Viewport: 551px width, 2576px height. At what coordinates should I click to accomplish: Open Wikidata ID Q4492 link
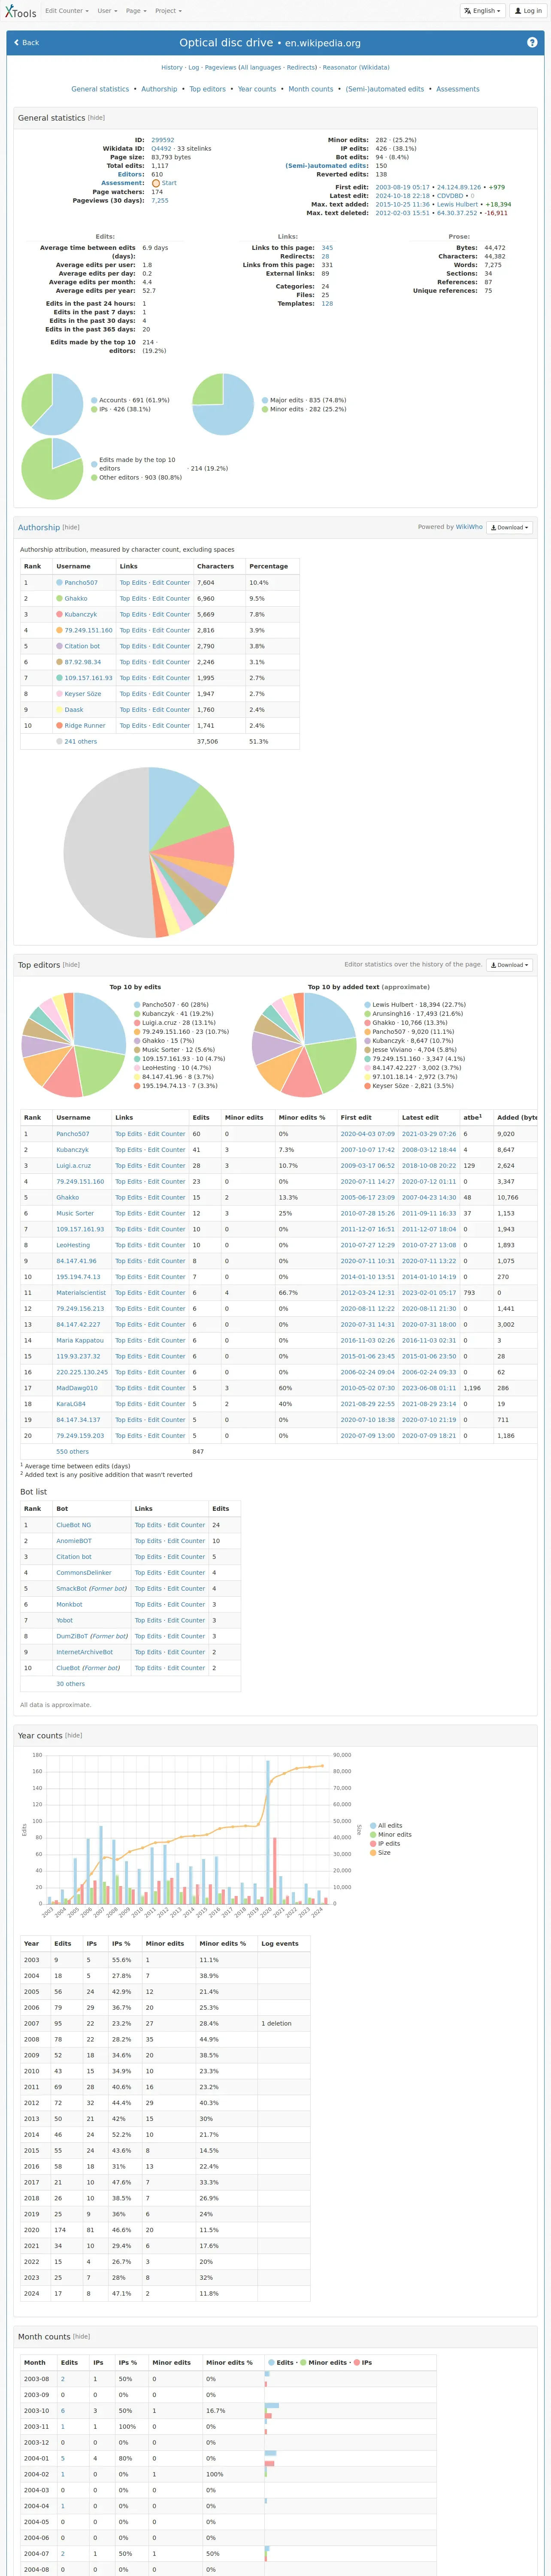pyautogui.click(x=161, y=149)
